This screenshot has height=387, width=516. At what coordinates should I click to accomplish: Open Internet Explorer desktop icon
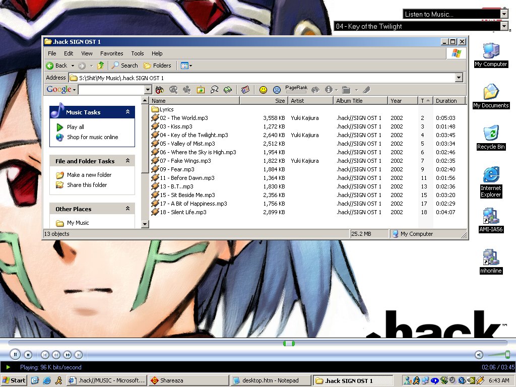[x=491, y=182]
